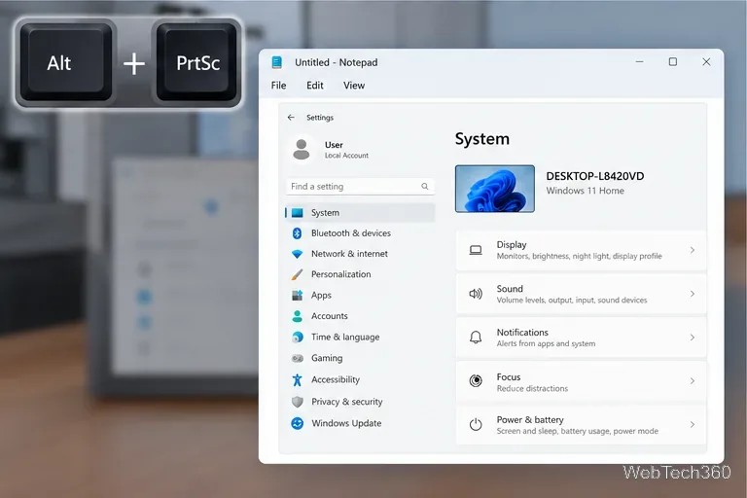This screenshot has height=498, width=747.
Task: Click the Apps icon in sidebar
Action: pyautogui.click(x=298, y=295)
